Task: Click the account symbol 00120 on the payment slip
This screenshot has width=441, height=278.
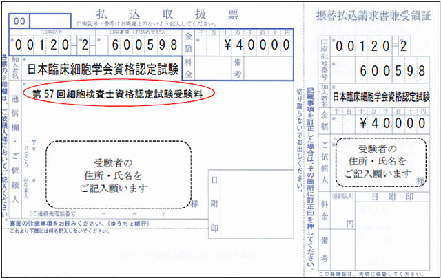Action: (x=42, y=45)
